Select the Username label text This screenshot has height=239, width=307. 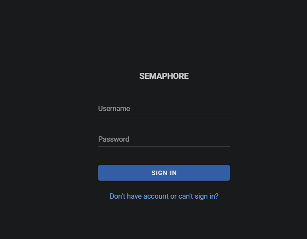coord(114,109)
